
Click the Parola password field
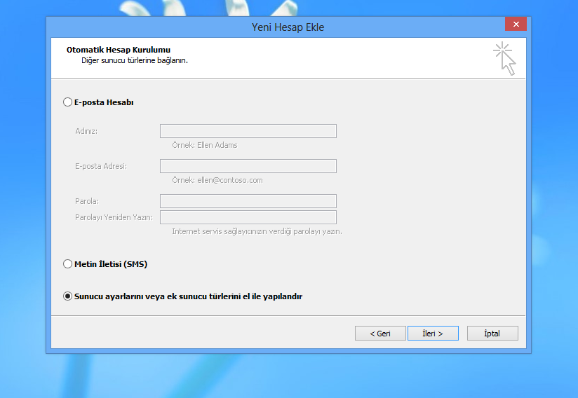248,201
